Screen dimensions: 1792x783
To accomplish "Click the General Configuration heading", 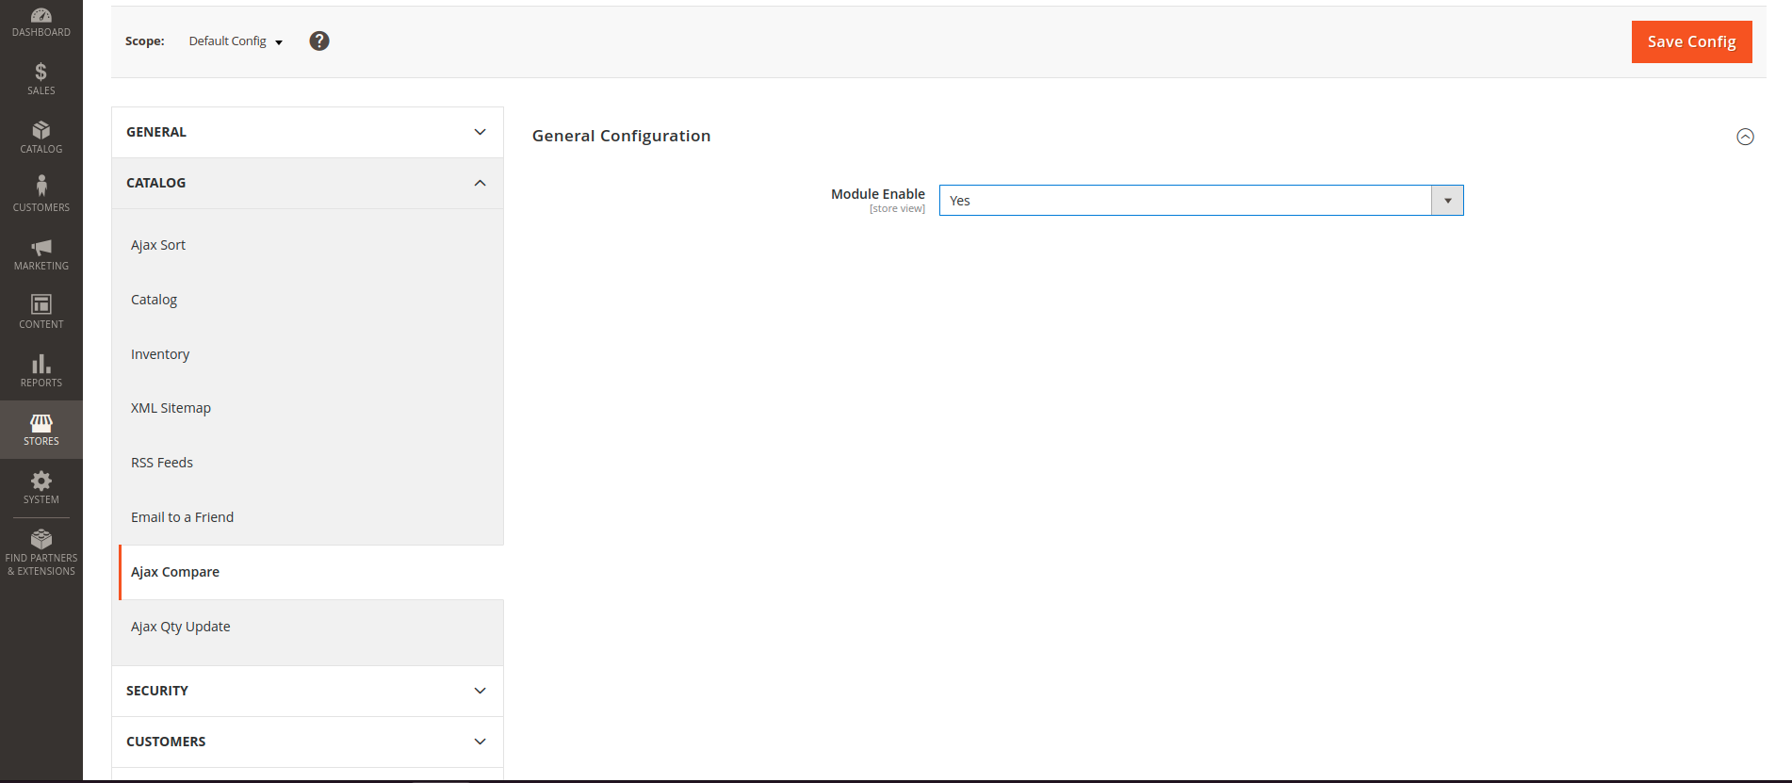I will pyautogui.click(x=621, y=136).
